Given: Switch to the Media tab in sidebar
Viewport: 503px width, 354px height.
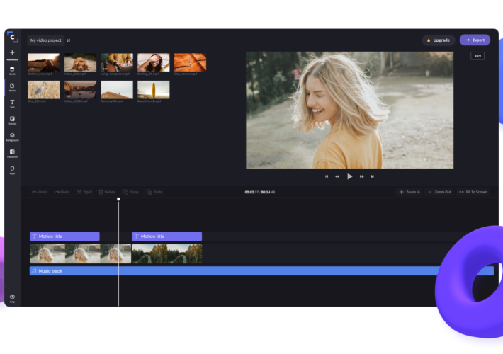Looking at the screenshot, I should (x=12, y=87).
